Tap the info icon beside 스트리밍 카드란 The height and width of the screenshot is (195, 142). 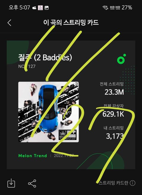(133, 183)
